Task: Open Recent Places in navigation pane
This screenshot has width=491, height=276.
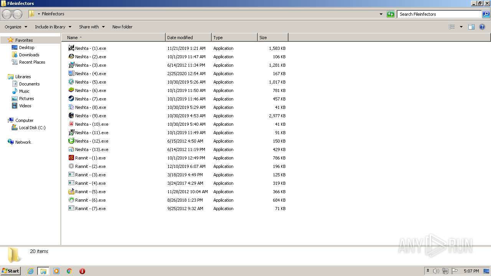Action: (x=32, y=62)
